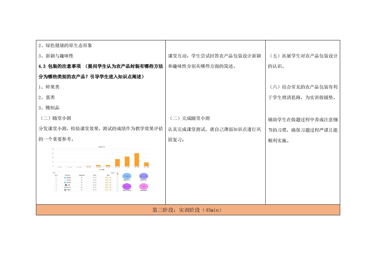Screen dimensions: 373x264
Task: Click the pink 76% accuracy circle
Action: pyautogui.click(x=143, y=186)
